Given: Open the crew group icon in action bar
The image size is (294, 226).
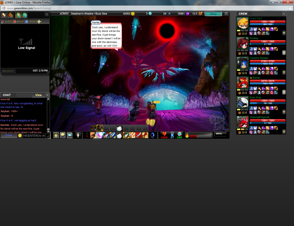Looking at the screenshot, I should [x=56, y=135].
